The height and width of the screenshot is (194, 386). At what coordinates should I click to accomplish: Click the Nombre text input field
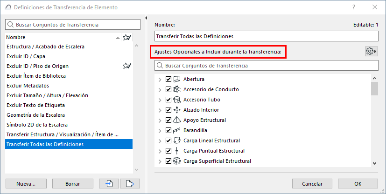click(x=266, y=36)
